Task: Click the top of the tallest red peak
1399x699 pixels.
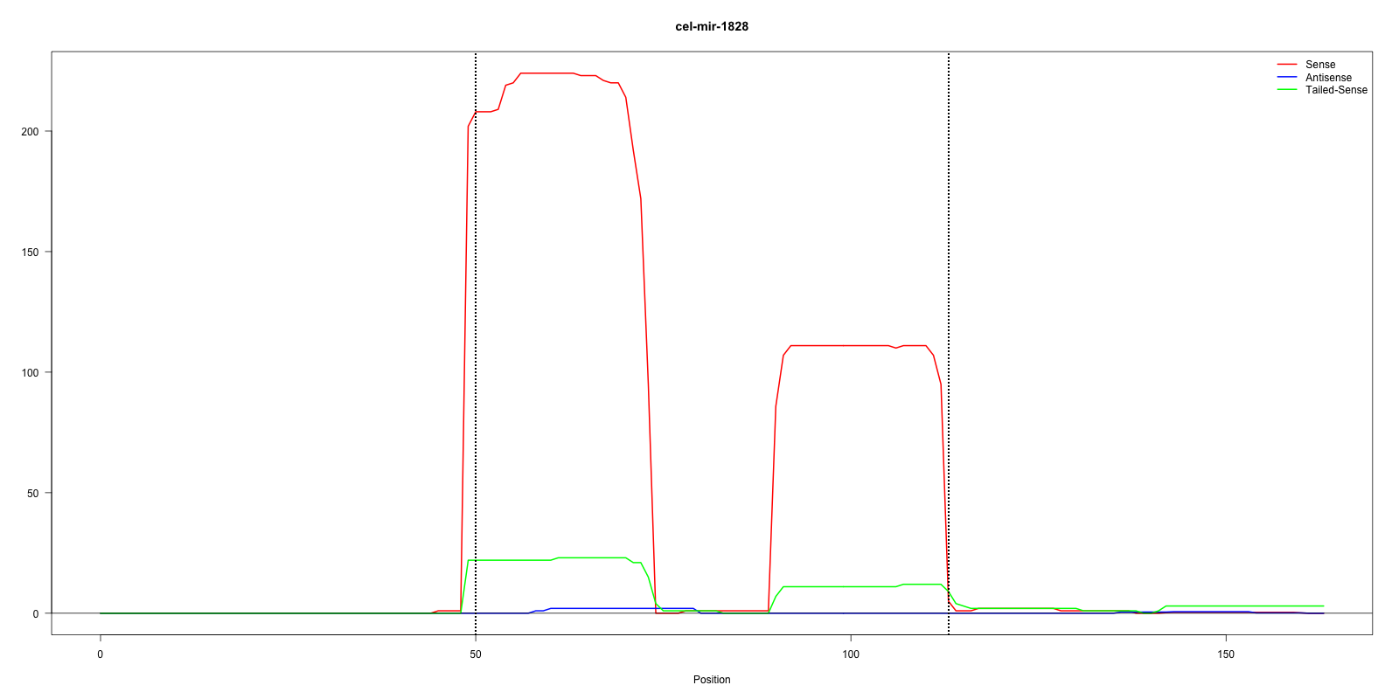Action: click(x=546, y=73)
